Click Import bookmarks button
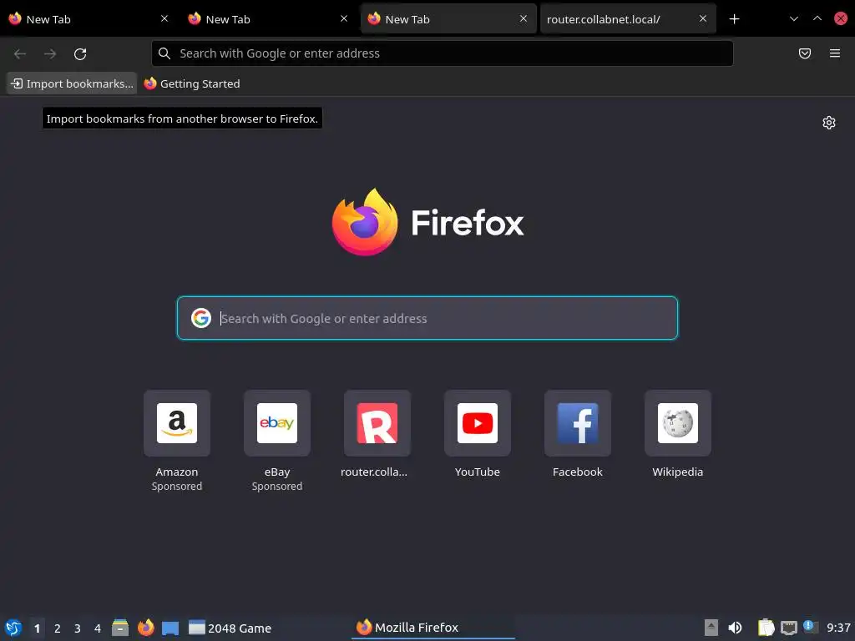The height and width of the screenshot is (641, 855). (72, 83)
